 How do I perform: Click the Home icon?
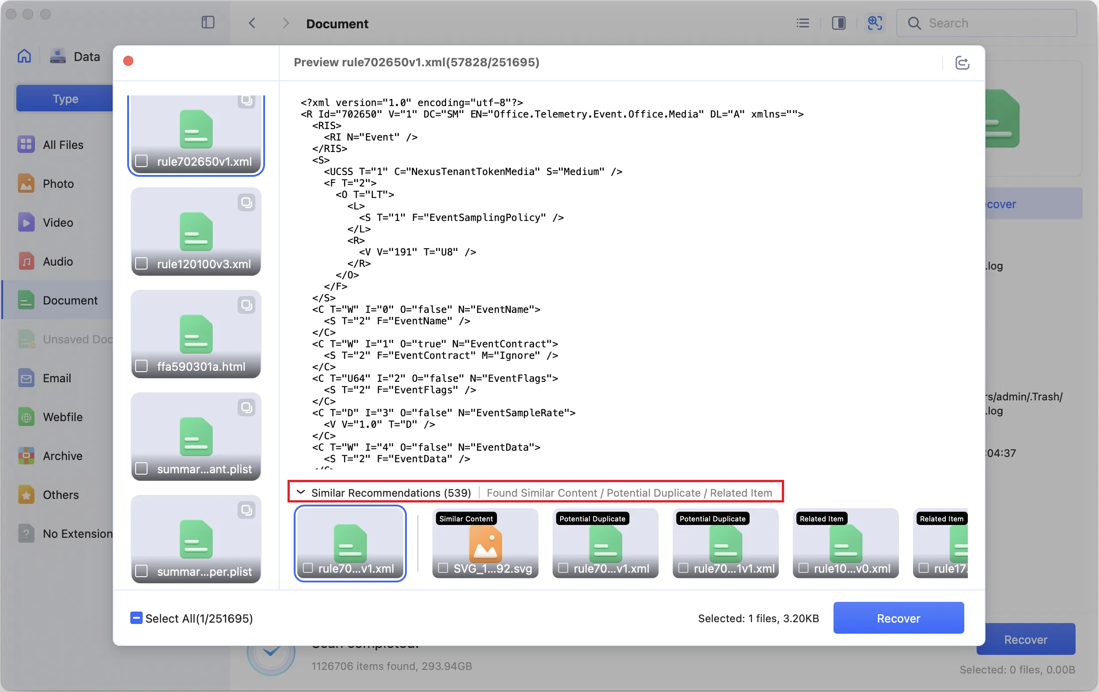(24, 56)
